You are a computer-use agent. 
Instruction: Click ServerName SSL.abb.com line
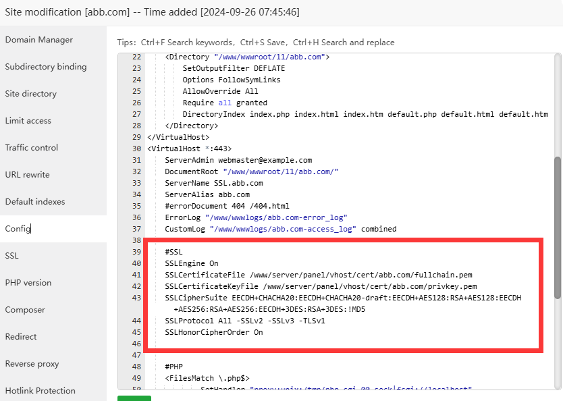pos(214,183)
